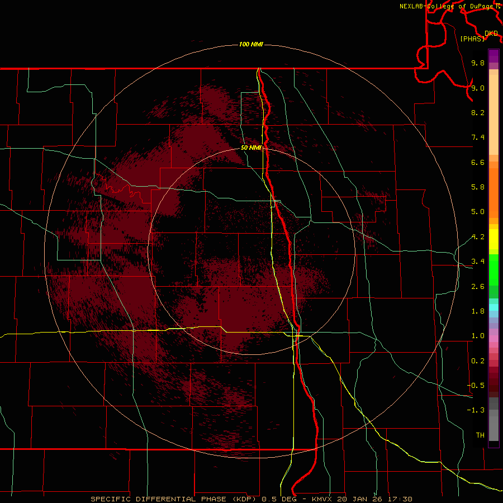This screenshot has width=503, height=503.
Task: Click the 1.8 value on the color scale
Action: pos(478,311)
